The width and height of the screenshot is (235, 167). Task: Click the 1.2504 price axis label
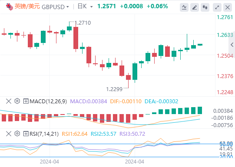pyautogui.click(x=225, y=56)
